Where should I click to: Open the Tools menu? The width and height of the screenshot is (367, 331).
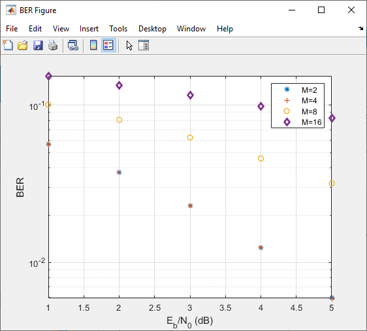coord(118,29)
